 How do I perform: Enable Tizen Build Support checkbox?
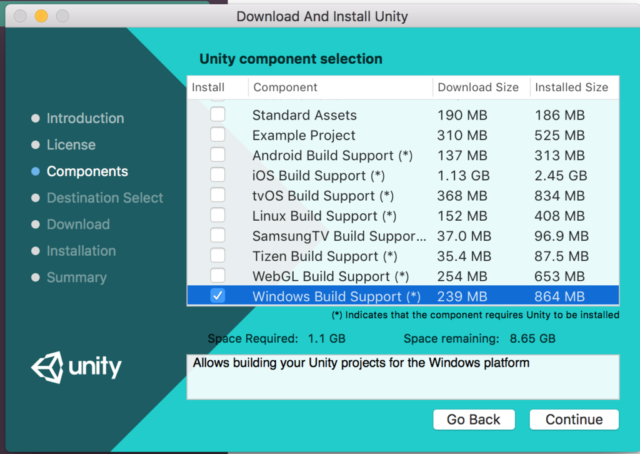tap(217, 255)
